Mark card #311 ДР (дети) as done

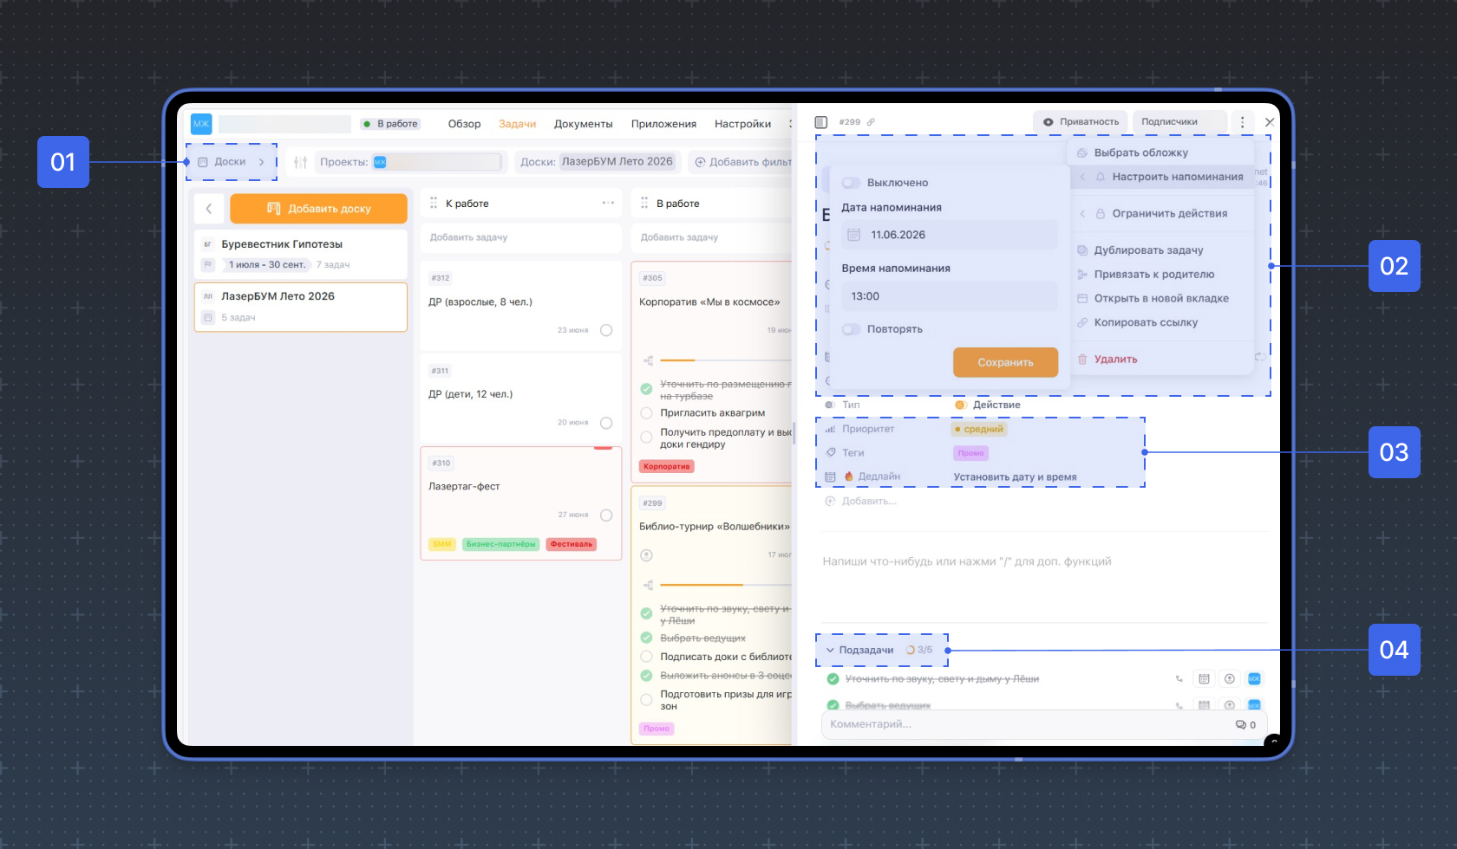pos(606,423)
